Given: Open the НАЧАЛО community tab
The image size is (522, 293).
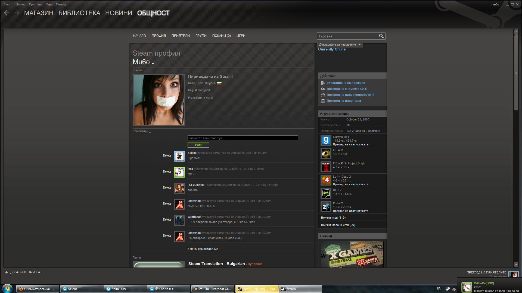Looking at the screenshot, I should [139, 36].
